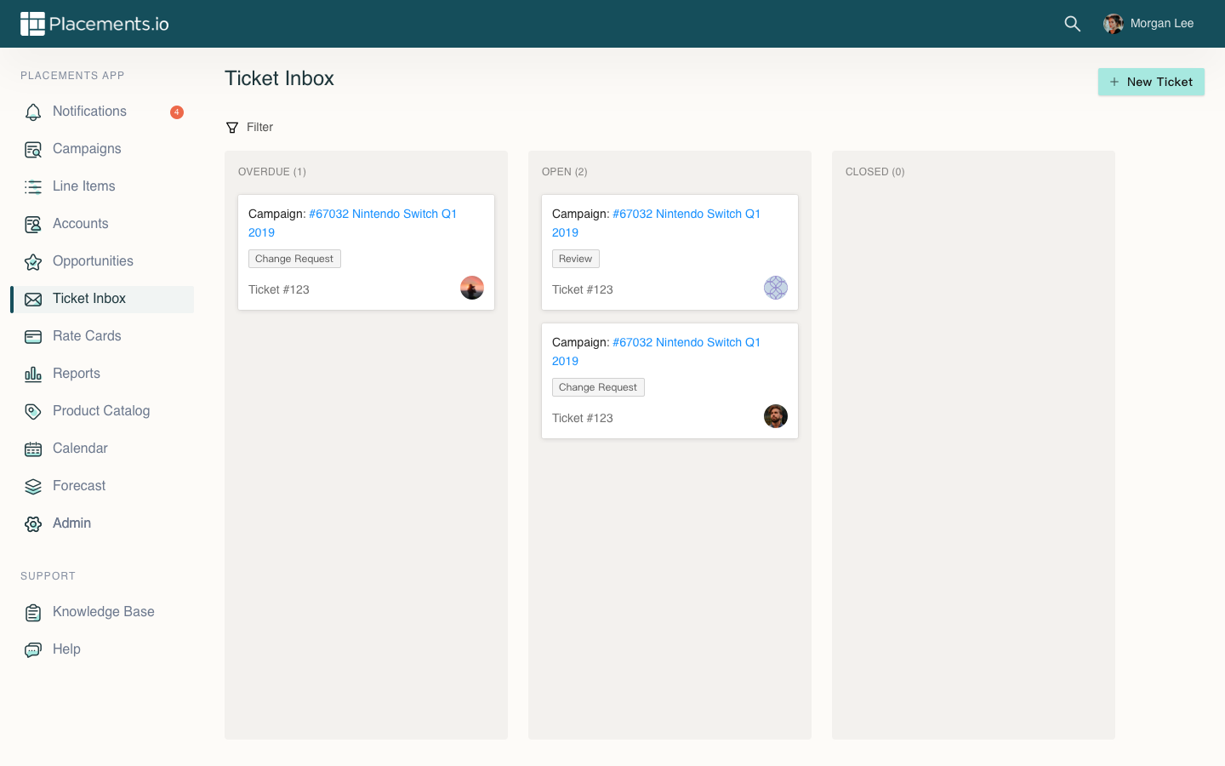Open Notifications via the bell icon
This screenshot has width=1225, height=766.
[33, 111]
